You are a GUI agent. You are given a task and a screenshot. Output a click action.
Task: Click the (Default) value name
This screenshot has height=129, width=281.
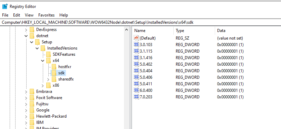148,38
